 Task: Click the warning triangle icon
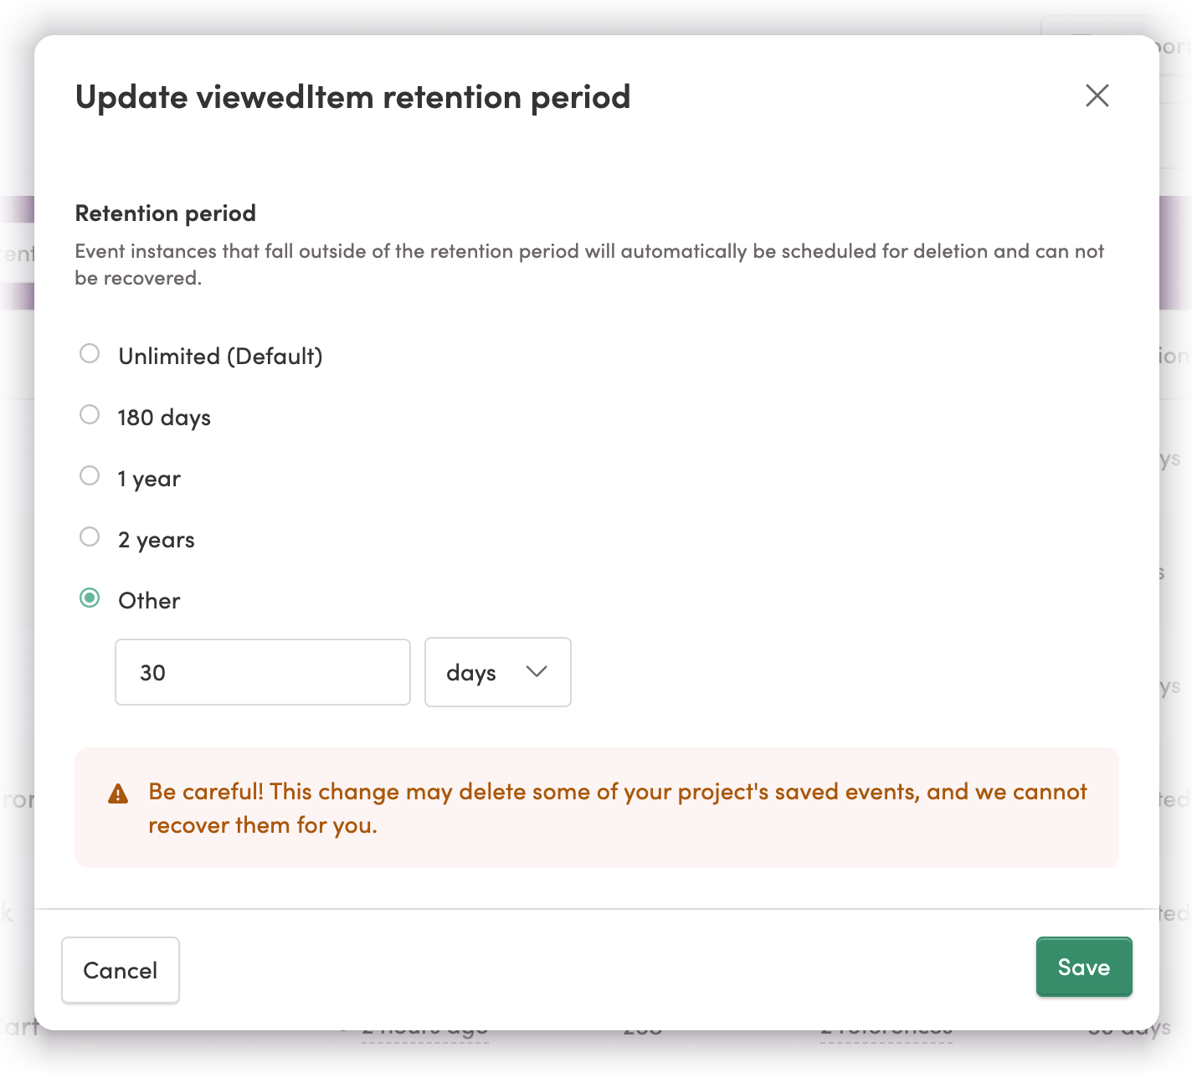pyautogui.click(x=118, y=793)
